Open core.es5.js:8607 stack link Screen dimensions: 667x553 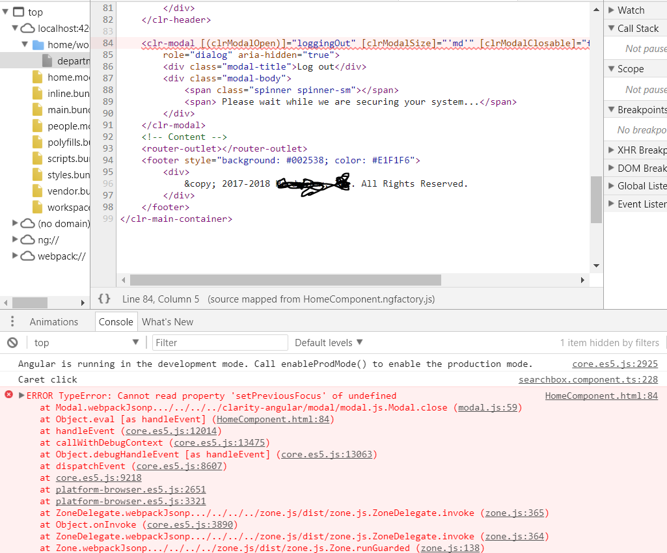tap(179, 466)
